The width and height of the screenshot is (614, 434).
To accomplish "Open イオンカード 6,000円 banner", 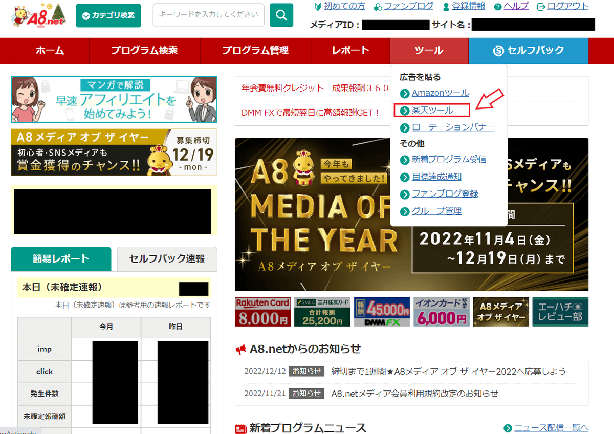I will [x=441, y=312].
